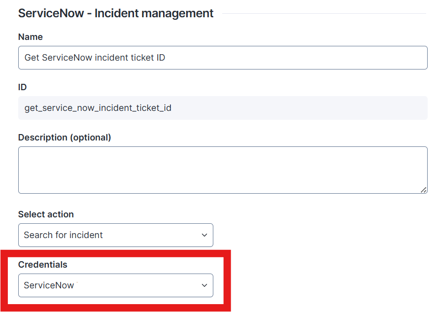Click the "Select action" label

pyautogui.click(x=46, y=214)
